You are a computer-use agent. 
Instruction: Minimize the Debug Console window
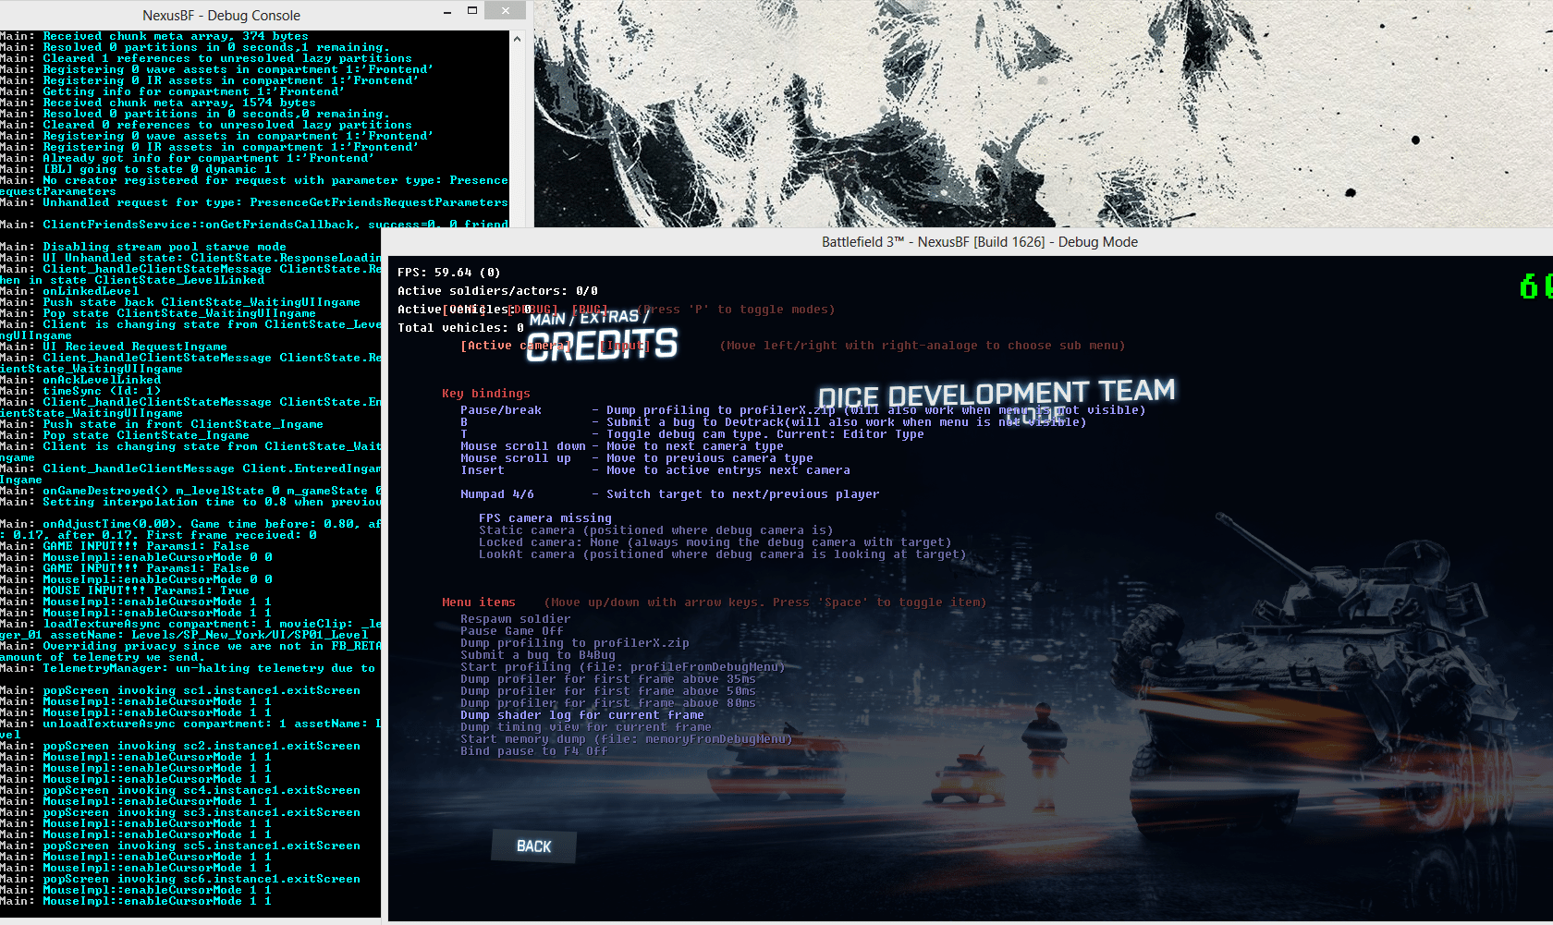pyautogui.click(x=447, y=11)
